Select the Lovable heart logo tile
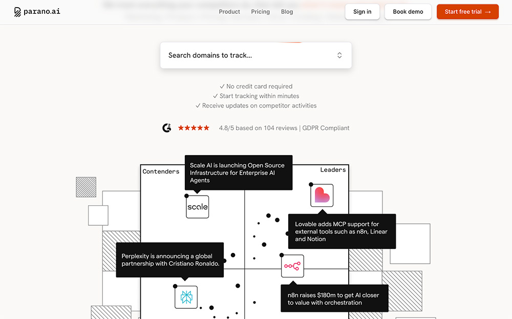Image resolution: width=512 pixels, height=319 pixels. (322, 195)
